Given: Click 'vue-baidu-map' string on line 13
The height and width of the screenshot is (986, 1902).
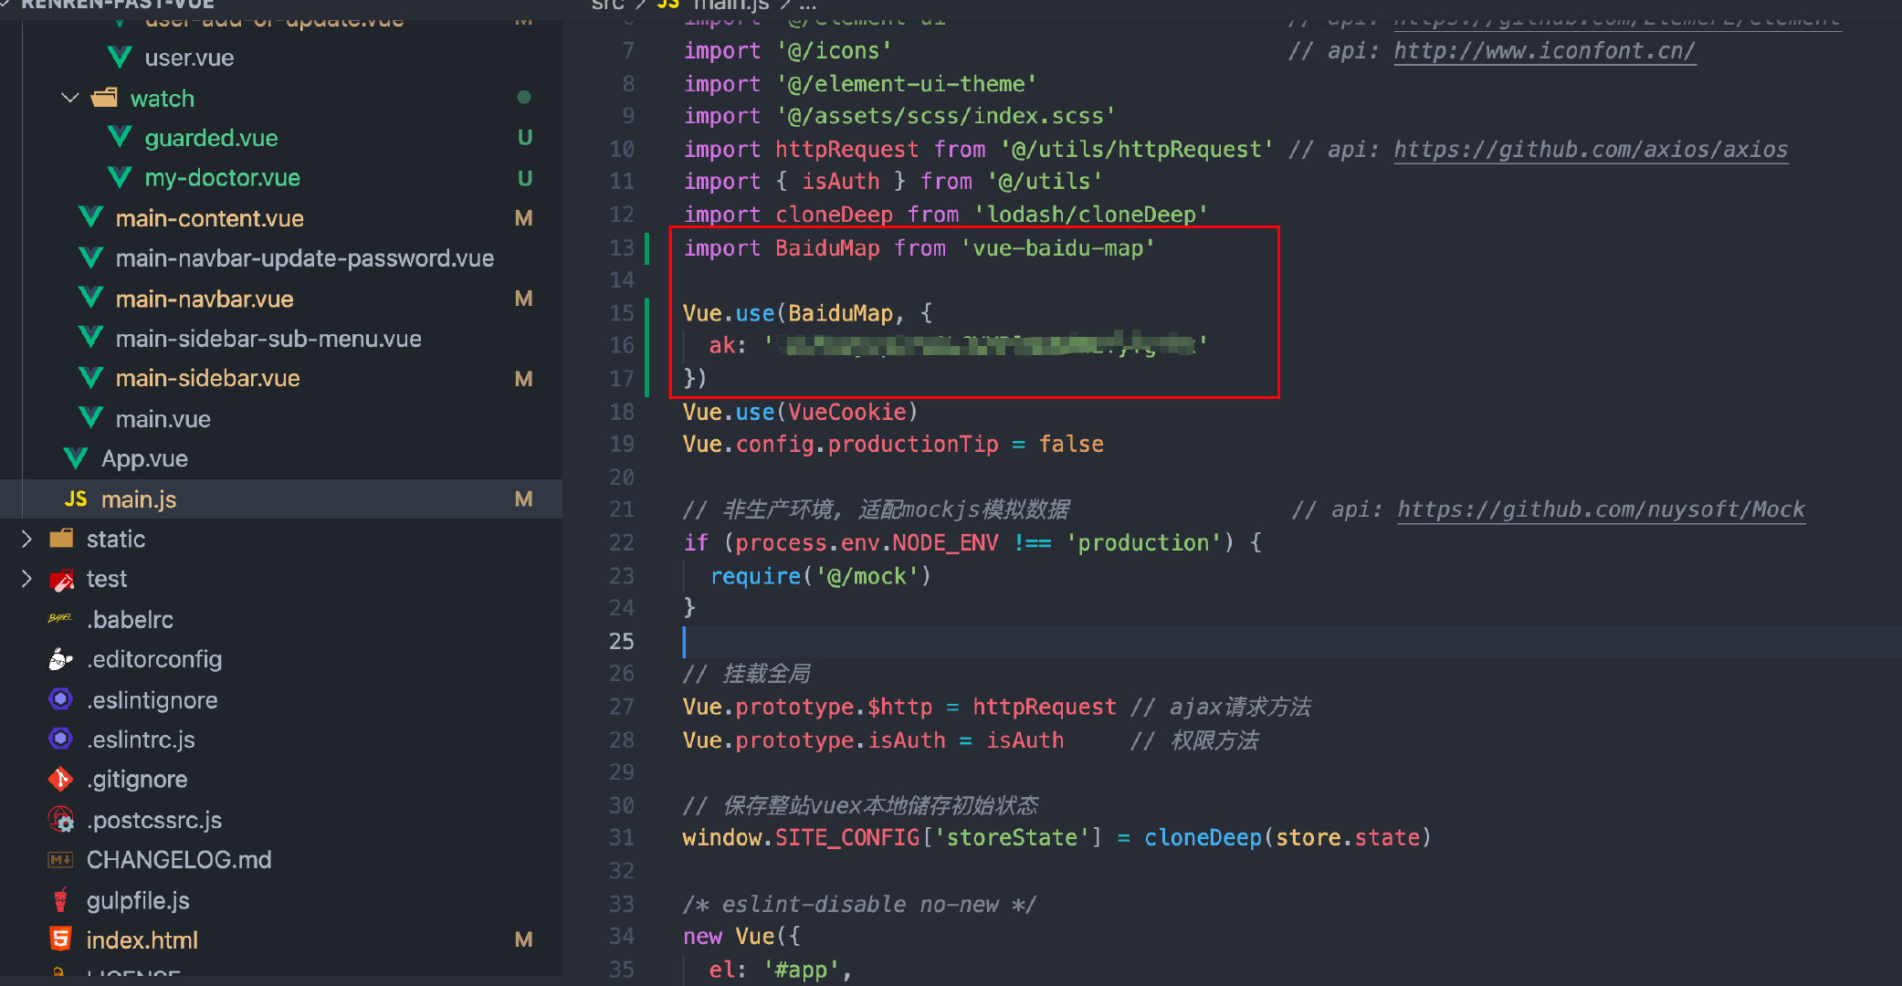Looking at the screenshot, I should (x=1057, y=247).
